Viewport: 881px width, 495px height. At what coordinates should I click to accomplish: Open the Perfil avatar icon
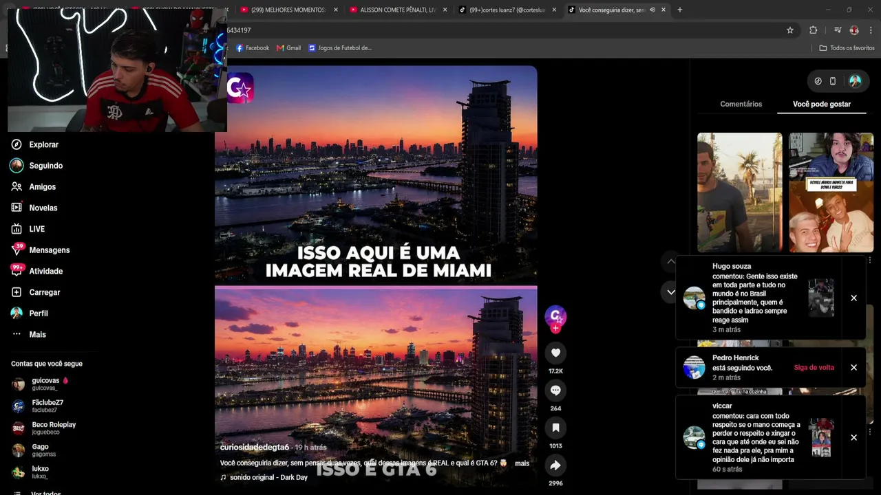17,313
